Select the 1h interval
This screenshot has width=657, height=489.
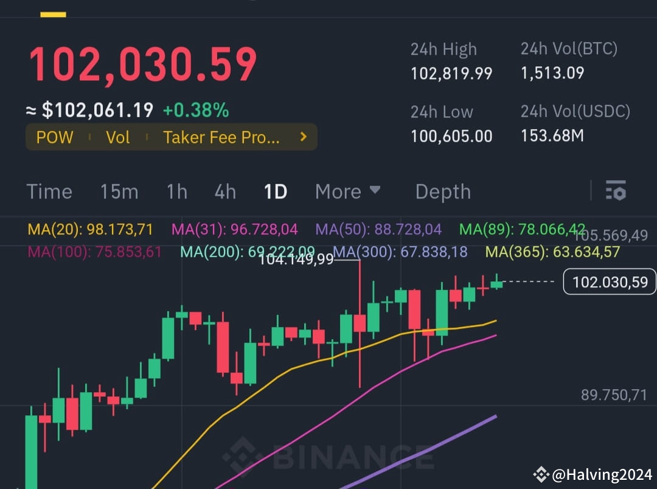coord(176,191)
